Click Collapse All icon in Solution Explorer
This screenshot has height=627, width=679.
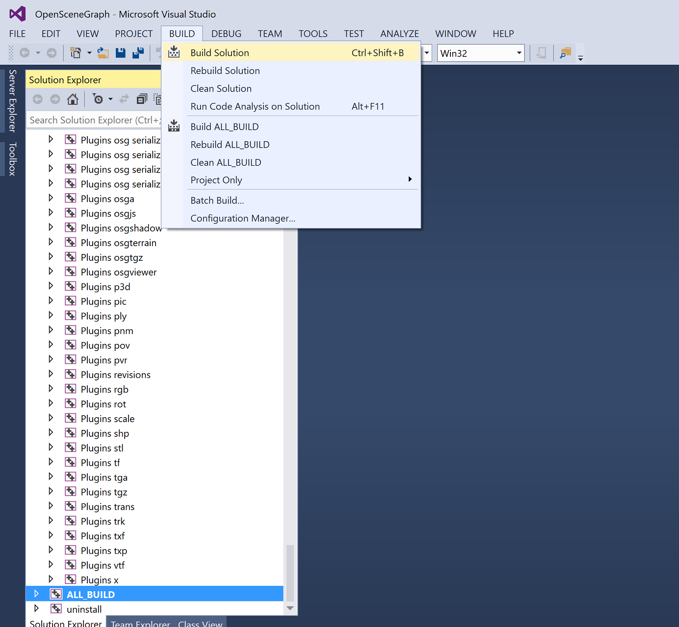click(142, 99)
